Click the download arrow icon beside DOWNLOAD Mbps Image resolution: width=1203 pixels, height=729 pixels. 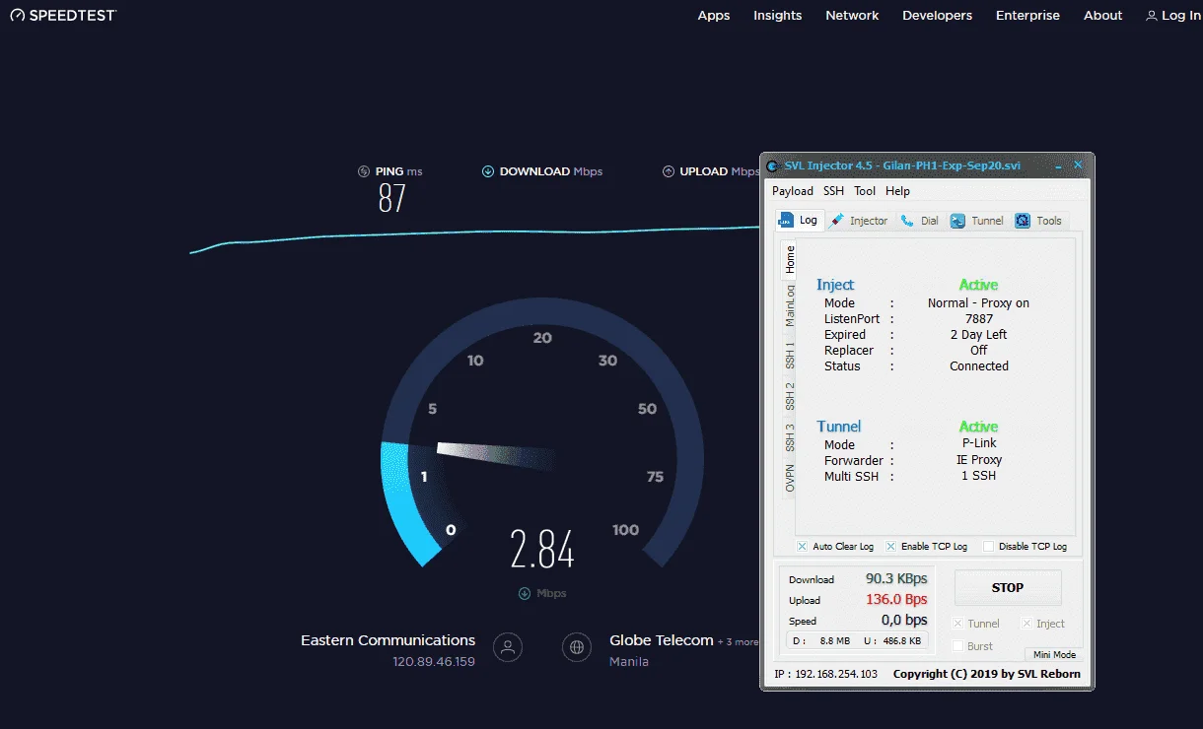(x=487, y=171)
